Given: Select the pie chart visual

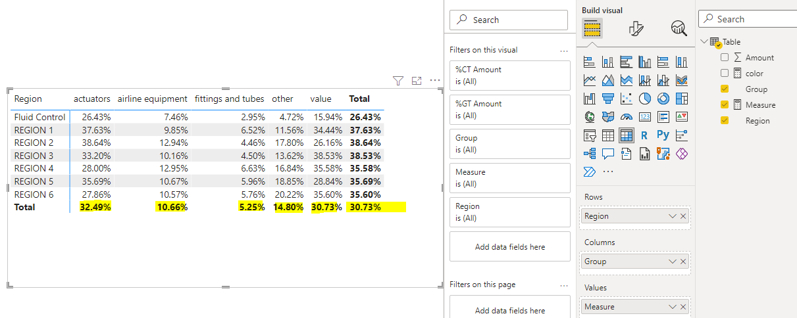Looking at the screenshot, I should coord(645,99).
